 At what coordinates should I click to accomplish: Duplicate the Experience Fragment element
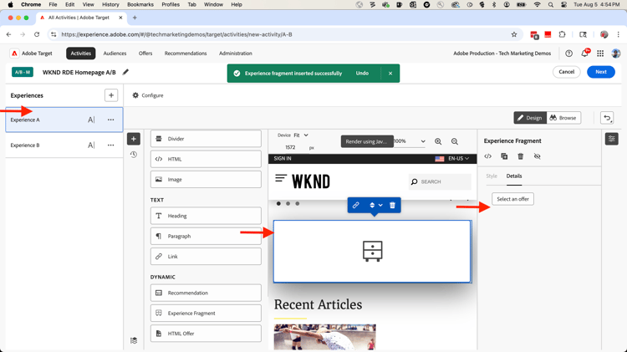(504, 156)
